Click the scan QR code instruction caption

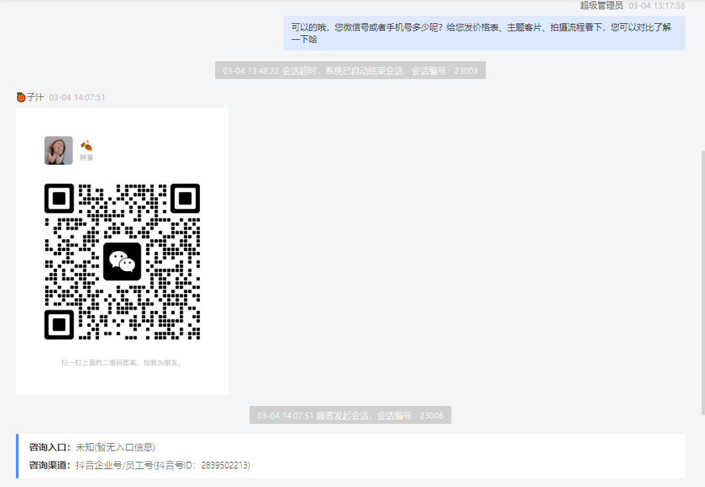122,362
